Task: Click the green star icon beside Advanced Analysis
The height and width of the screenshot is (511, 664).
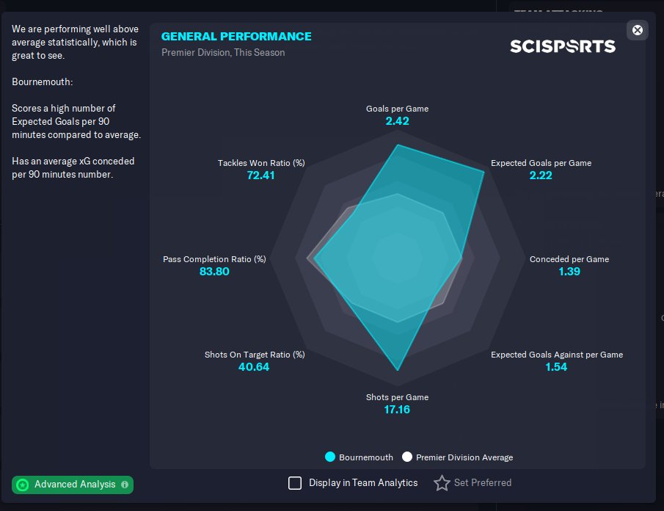Action: (x=23, y=485)
